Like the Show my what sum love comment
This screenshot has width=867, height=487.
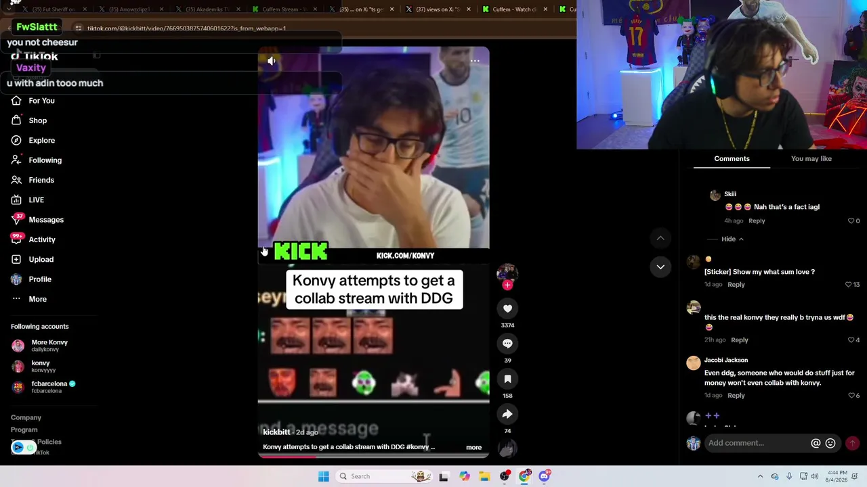coord(848,285)
